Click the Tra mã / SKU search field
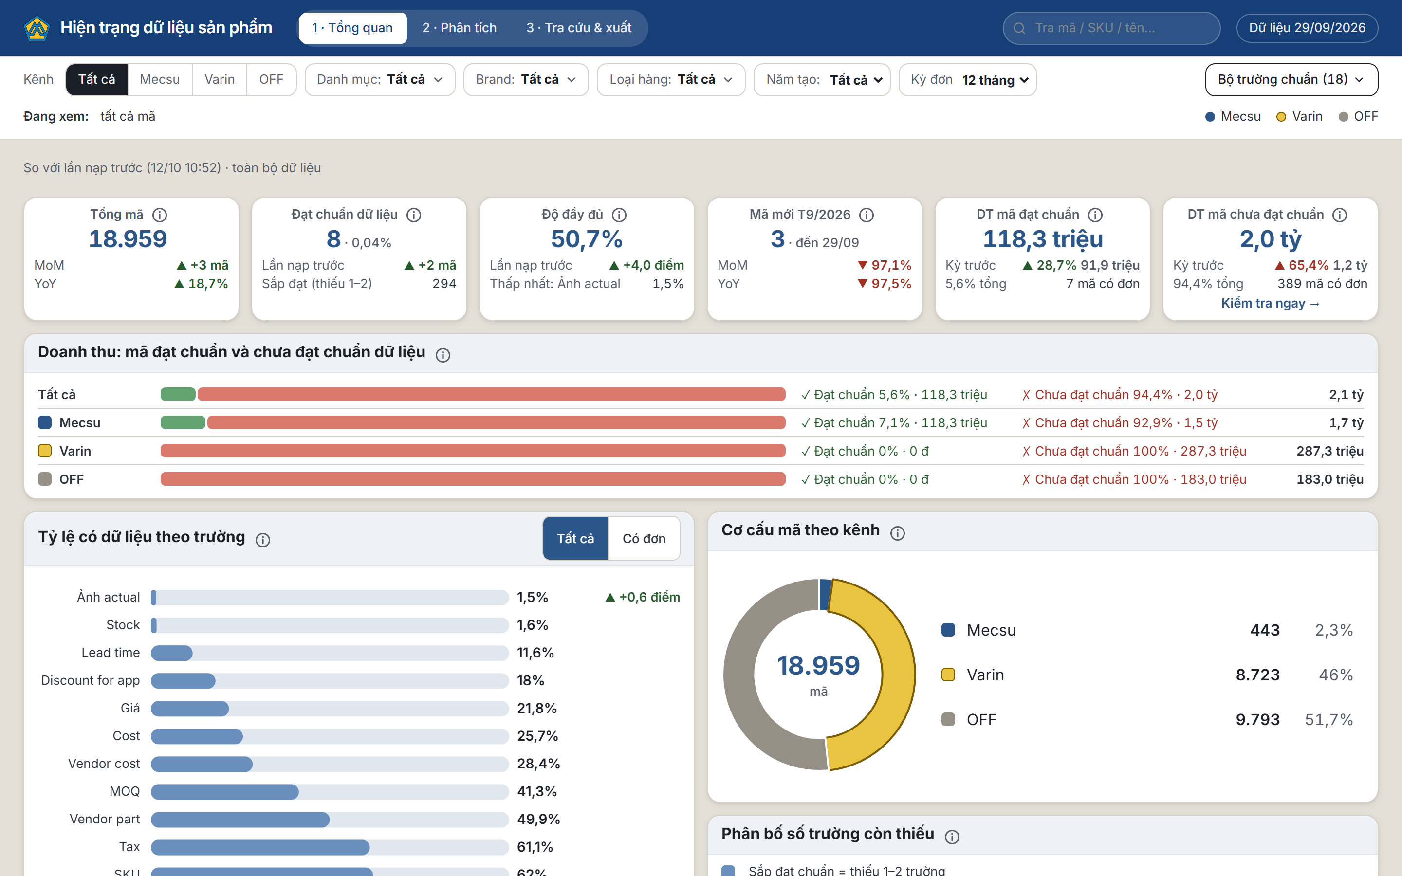 (x=1111, y=28)
